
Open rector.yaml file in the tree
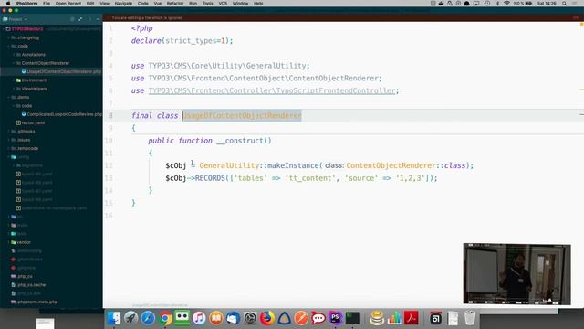coord(33,122)
